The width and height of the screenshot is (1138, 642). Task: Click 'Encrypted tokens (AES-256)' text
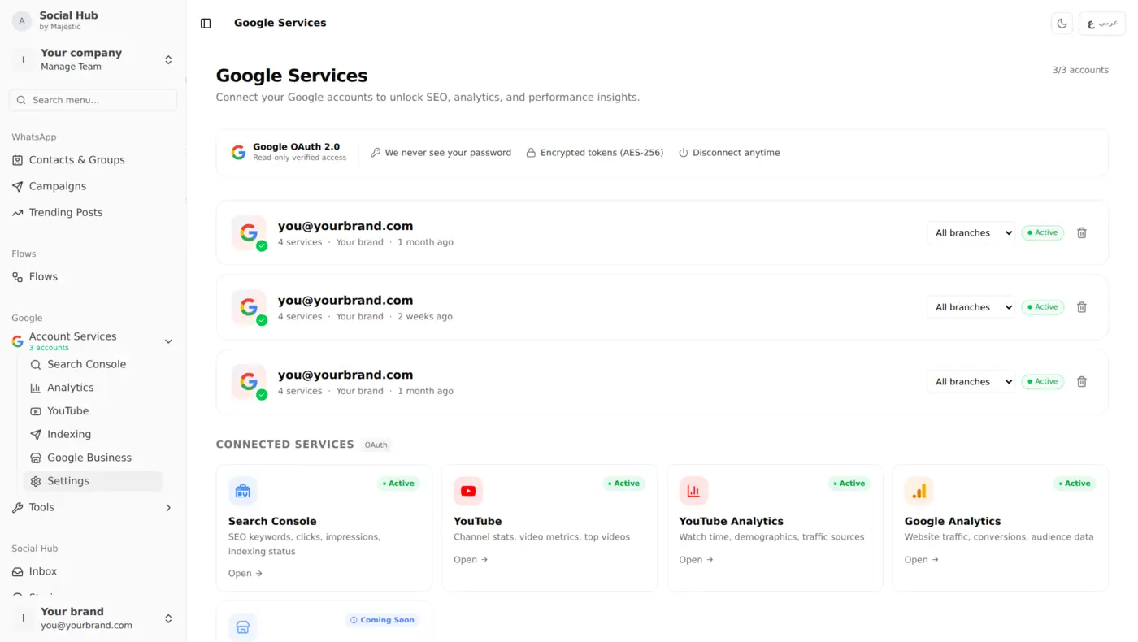click(x=602, y=153)
